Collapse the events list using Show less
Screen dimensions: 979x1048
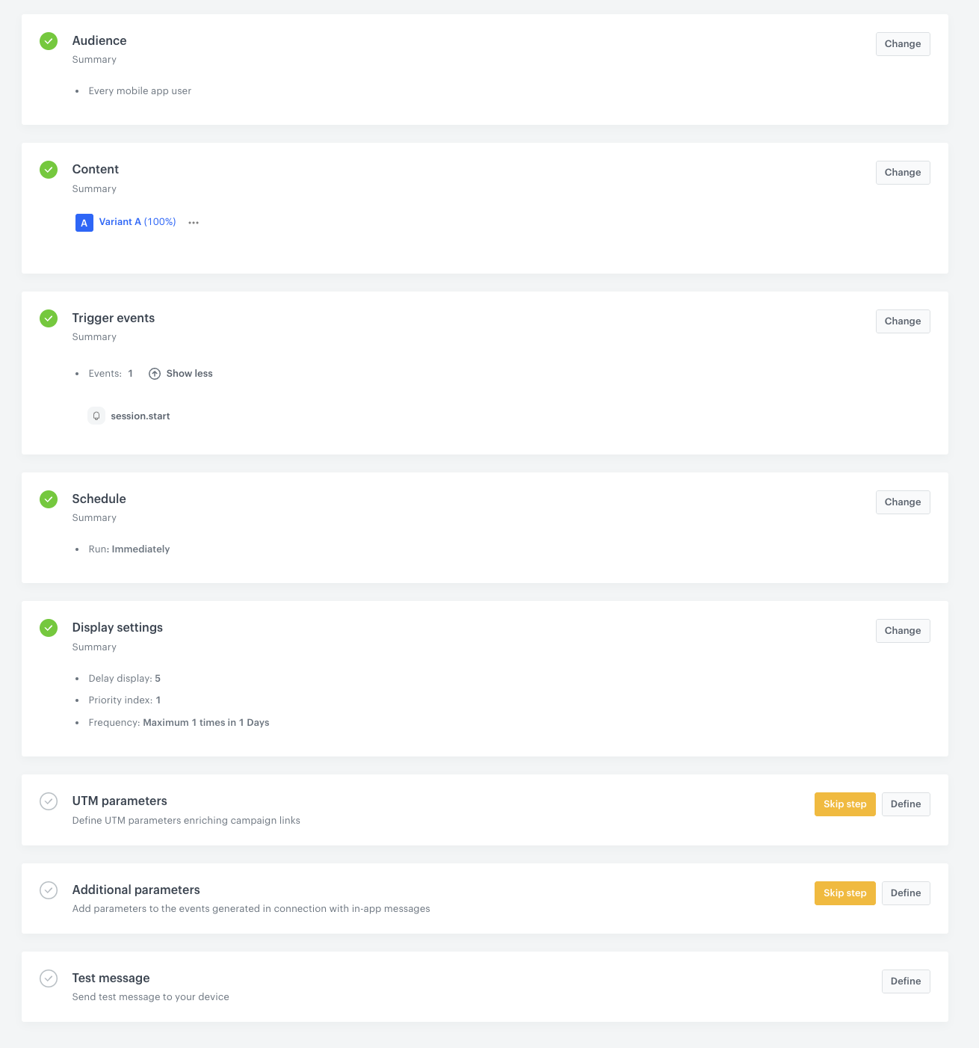(188, 373)
